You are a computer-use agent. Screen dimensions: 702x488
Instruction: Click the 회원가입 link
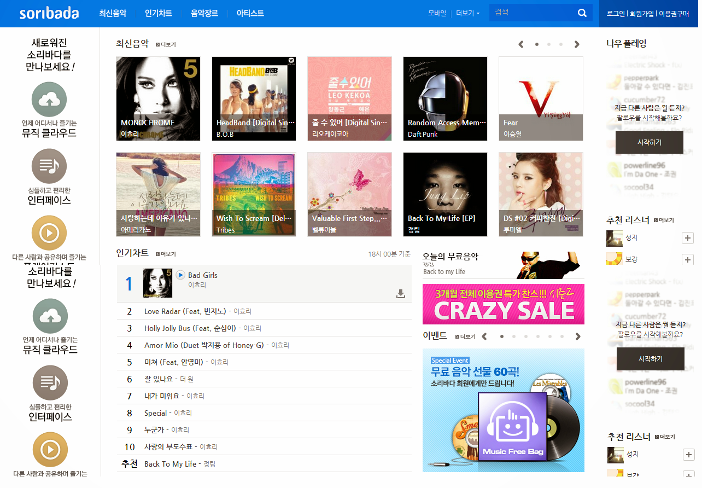coord(642,14)
